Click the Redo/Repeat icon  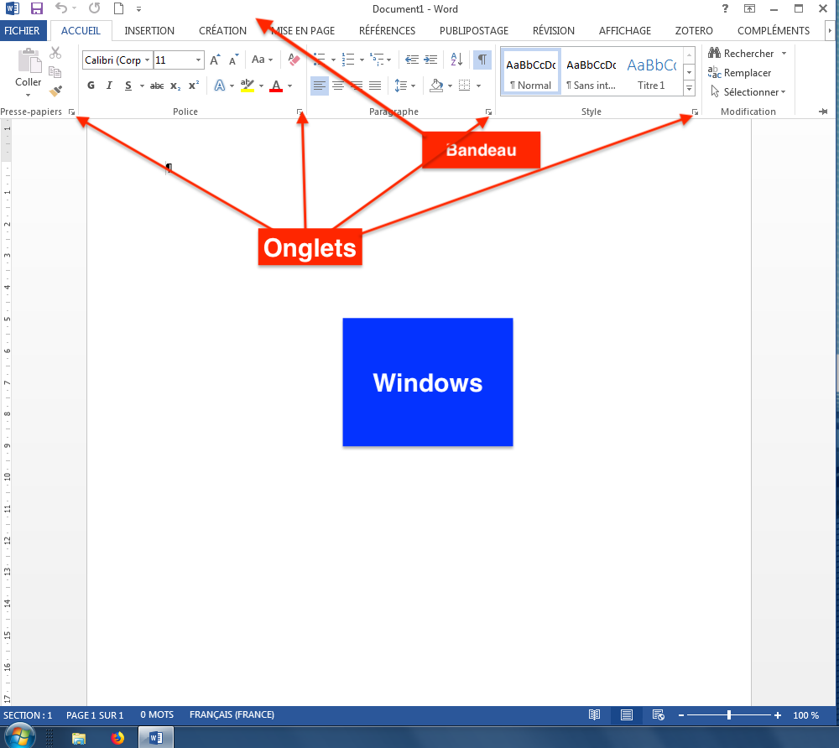(x=95, y=8)
